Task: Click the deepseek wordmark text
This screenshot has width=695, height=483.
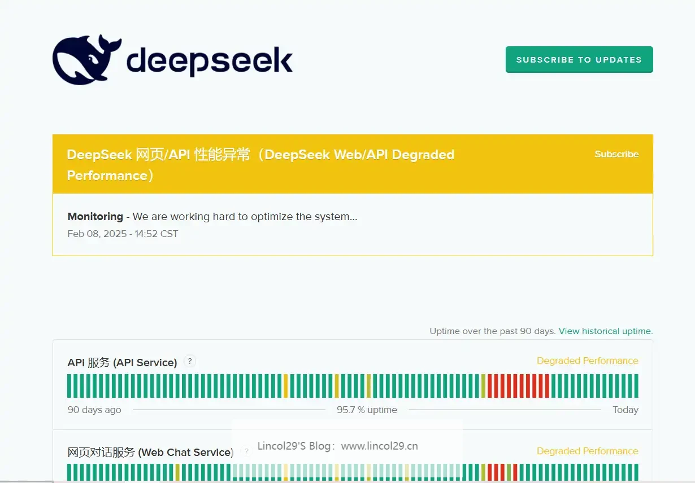Action: (x=209, y=60)
